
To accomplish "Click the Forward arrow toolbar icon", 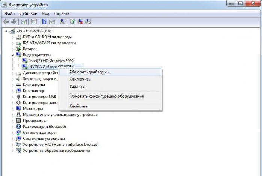I will tap(13, 22).
